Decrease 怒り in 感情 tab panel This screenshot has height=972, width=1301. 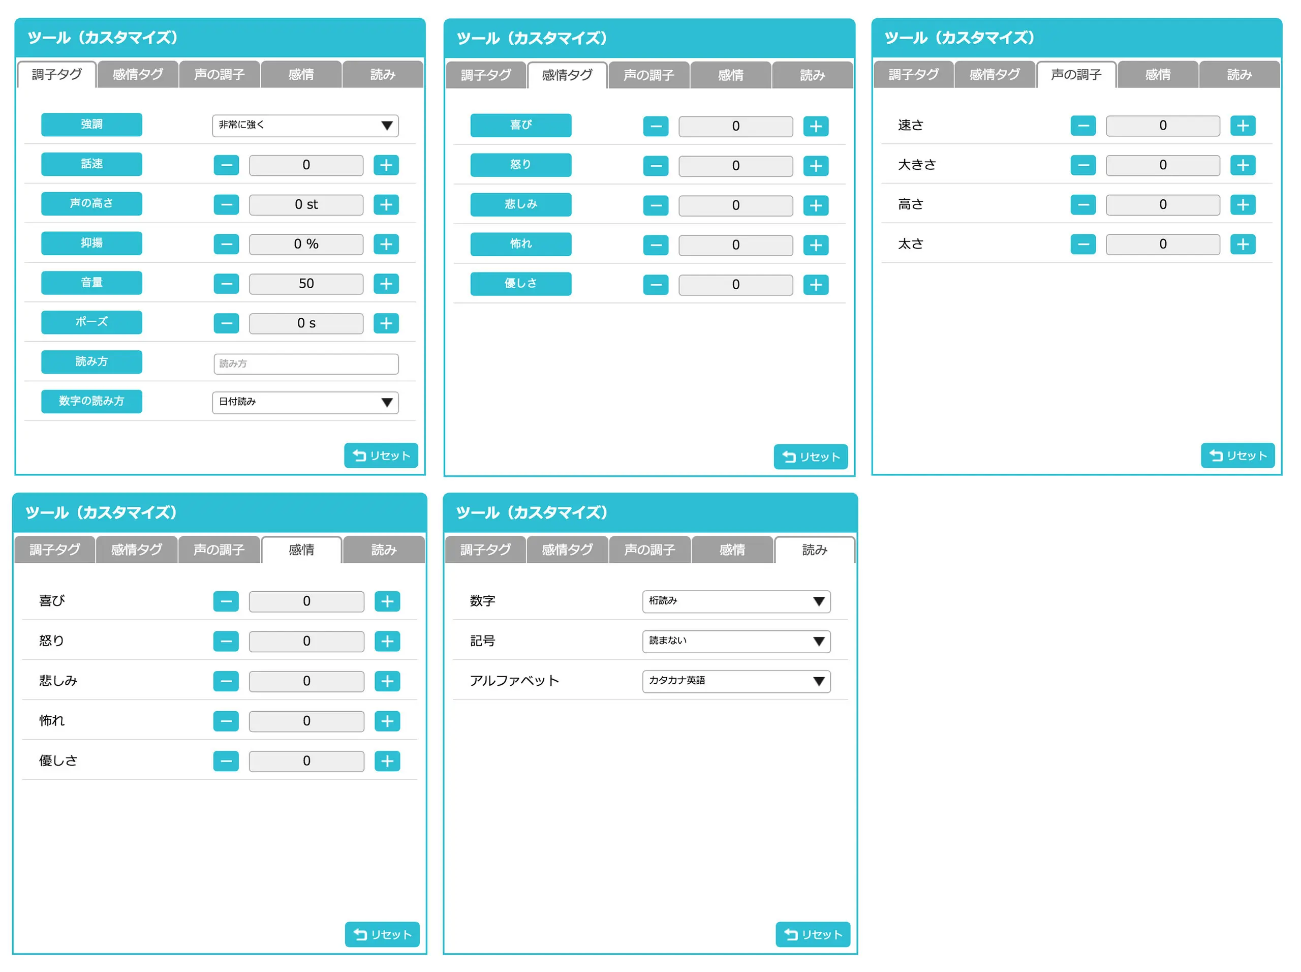[226, 642]
